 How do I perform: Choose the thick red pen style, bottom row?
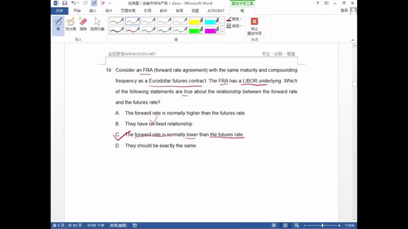click(x=133, y=30)
